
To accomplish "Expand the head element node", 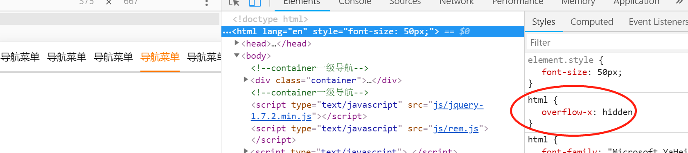I will coord(237,43).
